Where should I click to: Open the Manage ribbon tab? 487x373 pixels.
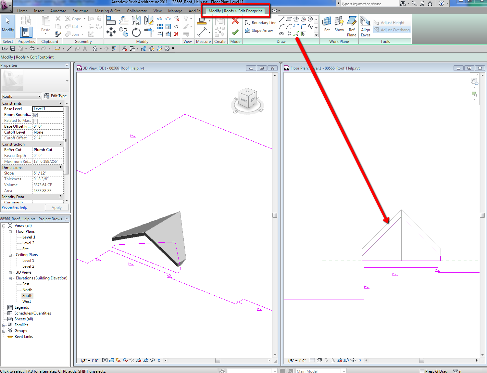175,11
